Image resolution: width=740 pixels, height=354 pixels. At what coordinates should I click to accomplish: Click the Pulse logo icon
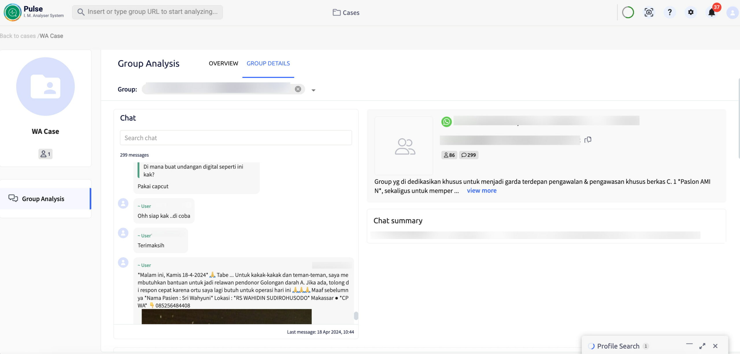[x=12, y=12]
